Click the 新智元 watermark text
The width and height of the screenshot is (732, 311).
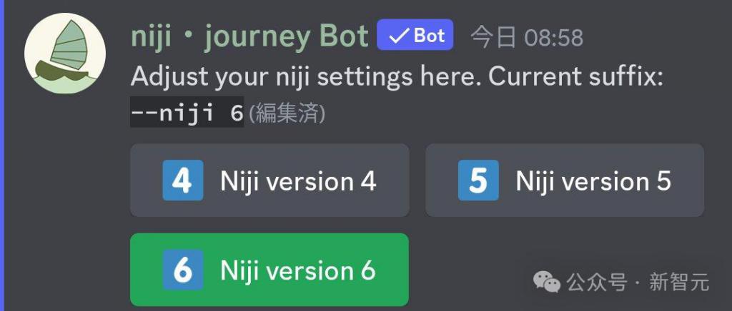(679, 282)
